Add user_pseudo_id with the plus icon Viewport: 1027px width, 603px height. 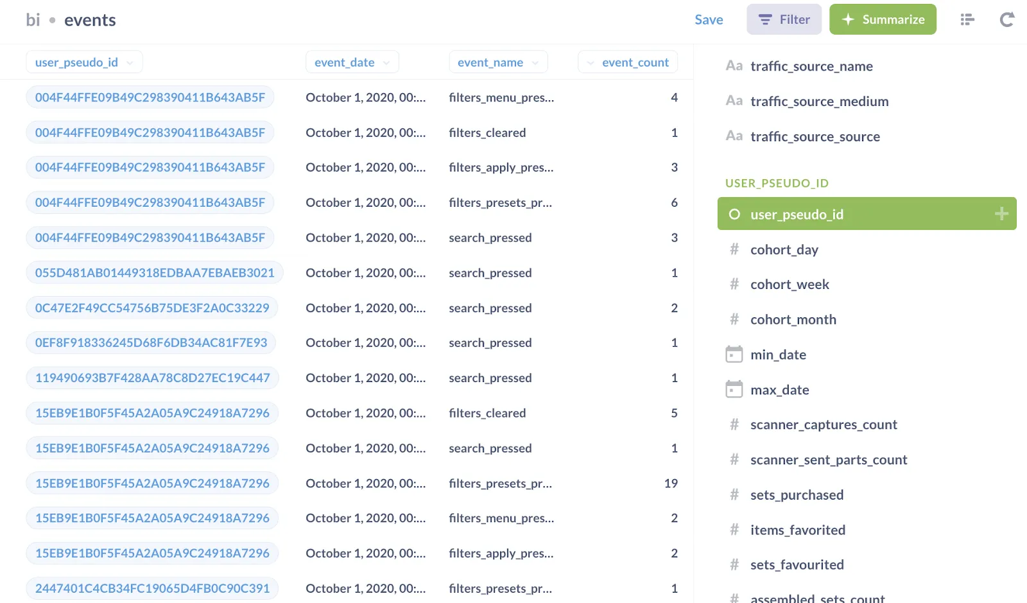pos(1000,213)
